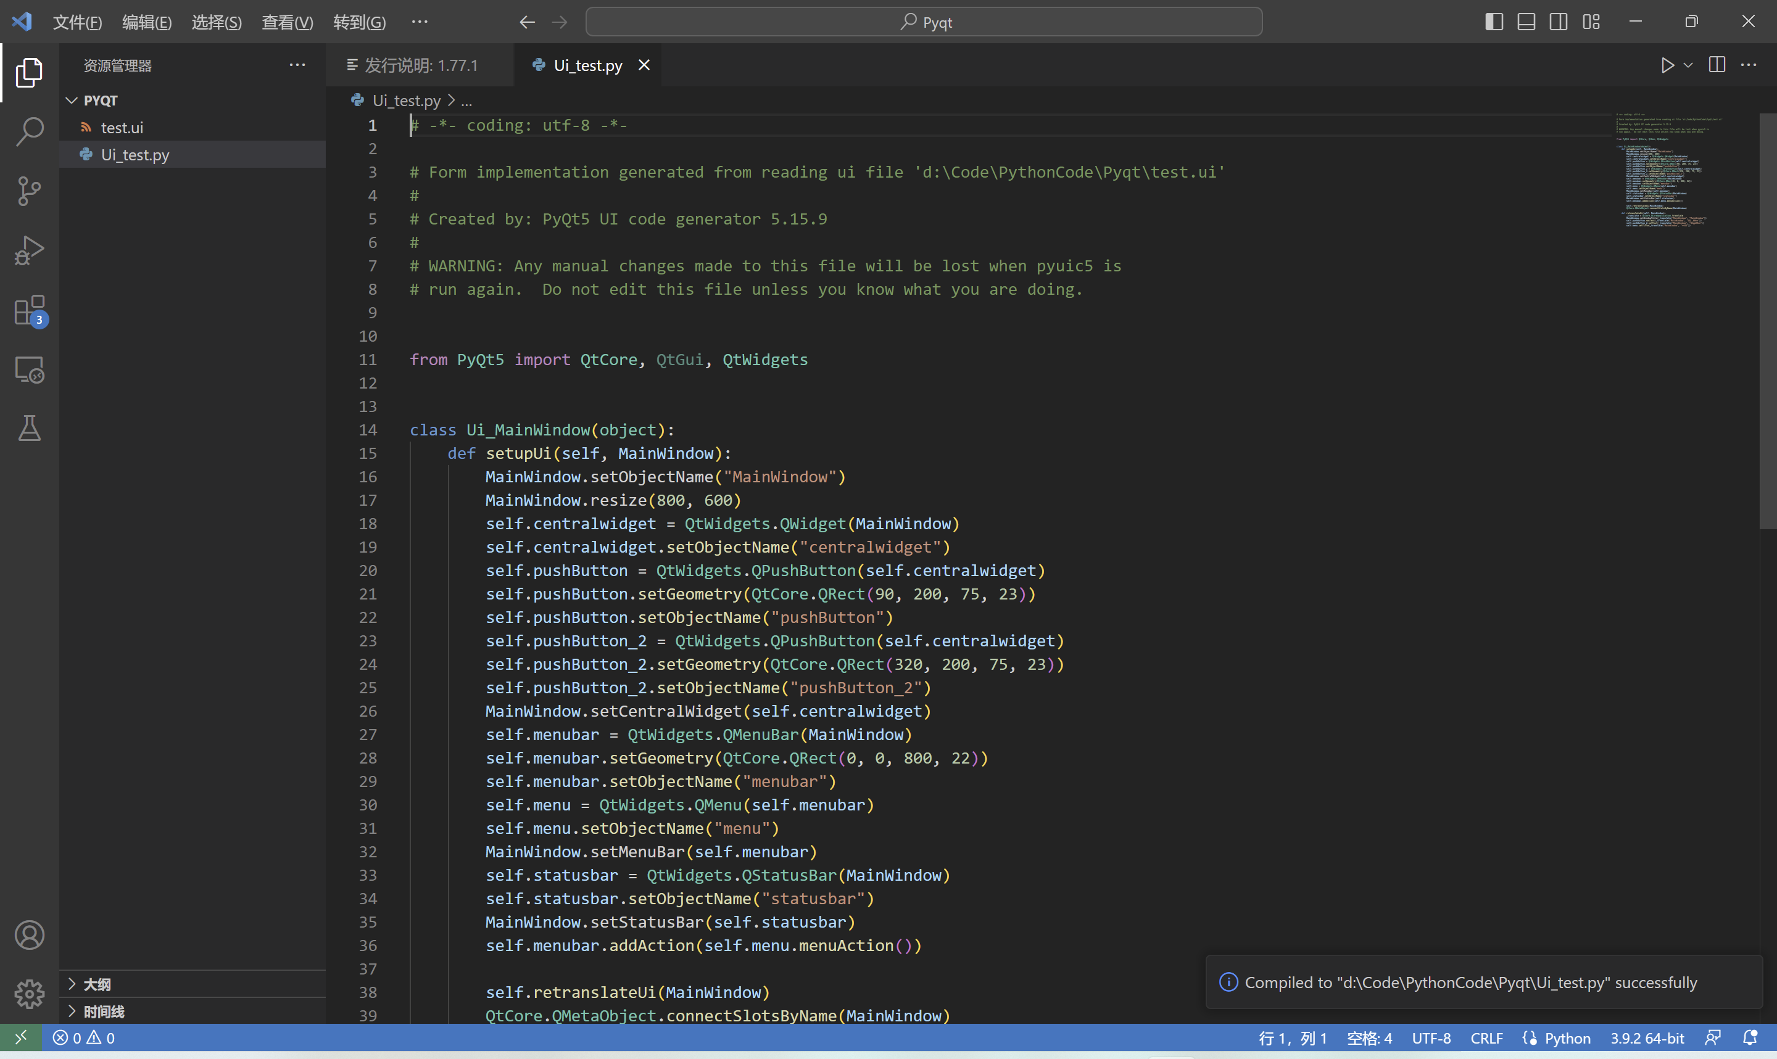Click the feedback icon in status bar
The width and height of the screenshot is (1777, 1059).
click(x=1713, y=1037)
